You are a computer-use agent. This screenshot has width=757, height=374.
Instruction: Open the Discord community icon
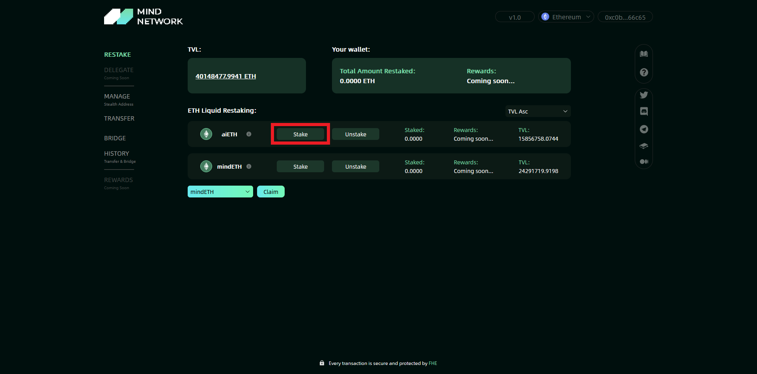click(643, 112)
